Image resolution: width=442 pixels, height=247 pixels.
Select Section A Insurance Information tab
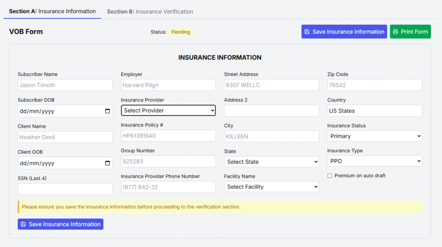[x=52, y=11]
